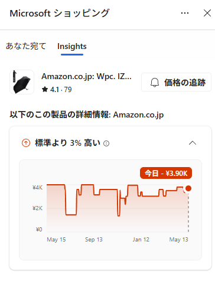This screenshot has height=294, width=215.
Task: Click the red dot current price marker
Action: tap(188, 188)
